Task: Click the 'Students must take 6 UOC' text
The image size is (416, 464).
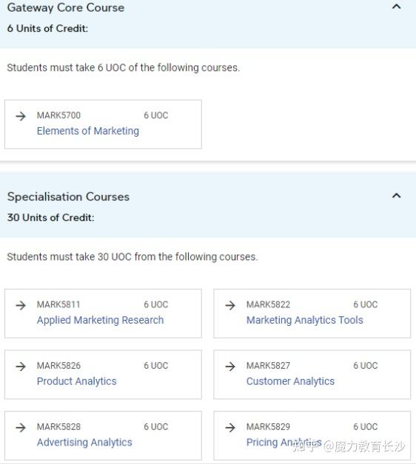Action: tap(124, 67)
